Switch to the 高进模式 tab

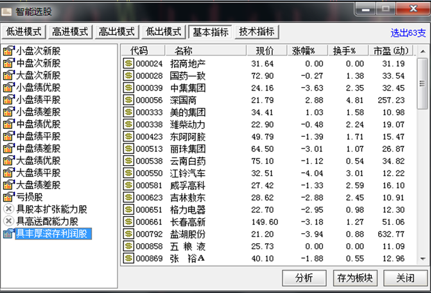coord(70,32)
